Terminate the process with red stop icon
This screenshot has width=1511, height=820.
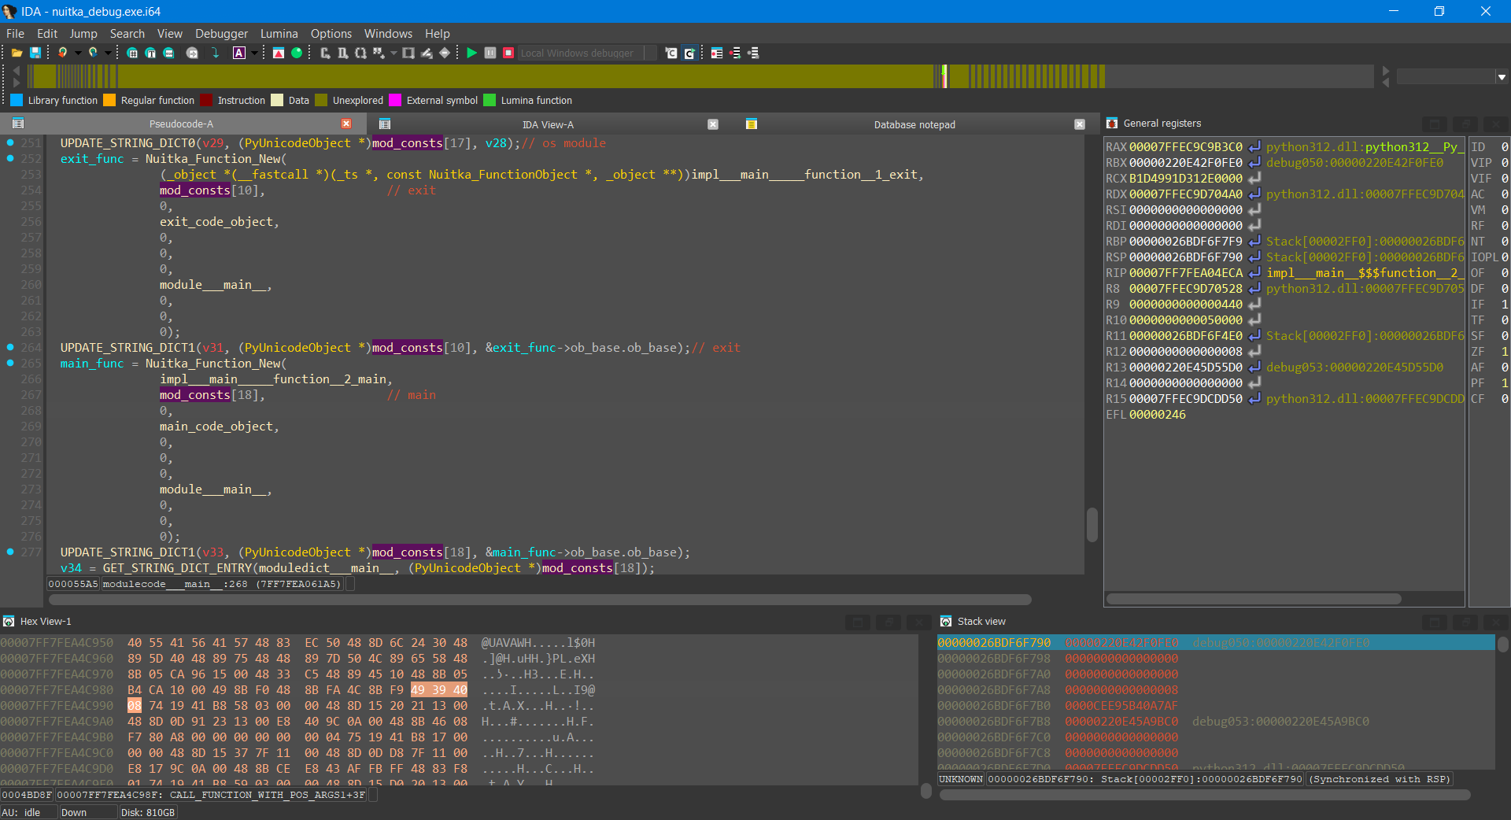(x=508, y=53)
